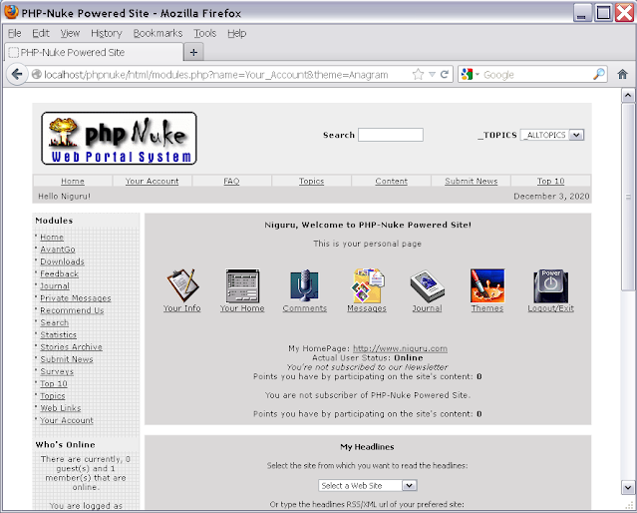
Task: Open the Your Home icon
Action: coord(242,285)
